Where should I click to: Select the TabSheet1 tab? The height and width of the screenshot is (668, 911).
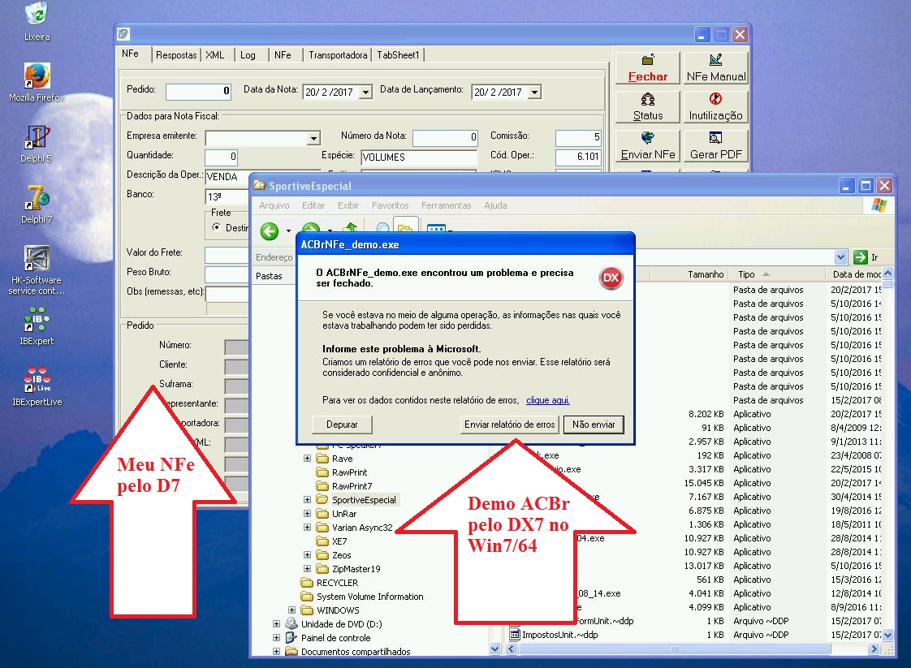[398, 55]
